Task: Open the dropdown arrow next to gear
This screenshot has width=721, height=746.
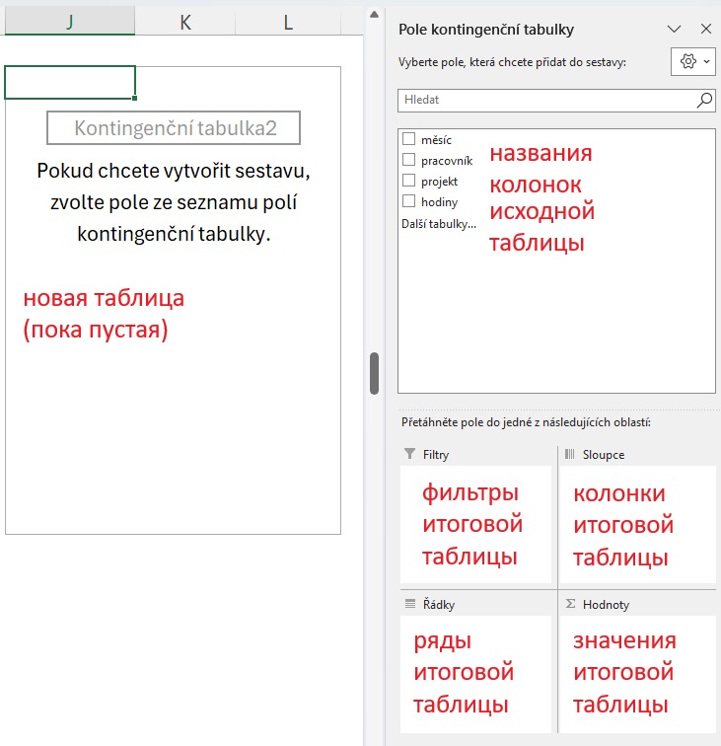Action: click(706, 61)
